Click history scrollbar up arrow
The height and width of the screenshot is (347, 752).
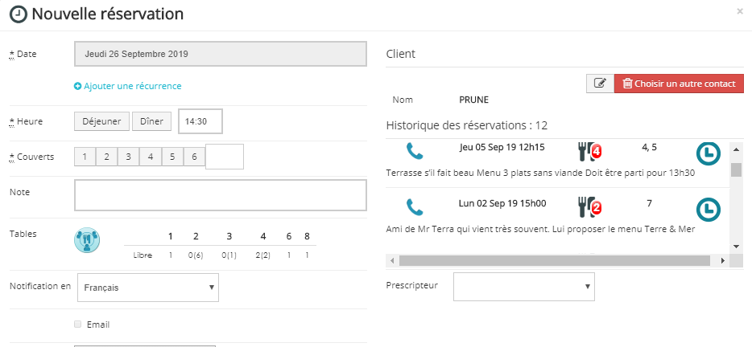click(736, 149)
